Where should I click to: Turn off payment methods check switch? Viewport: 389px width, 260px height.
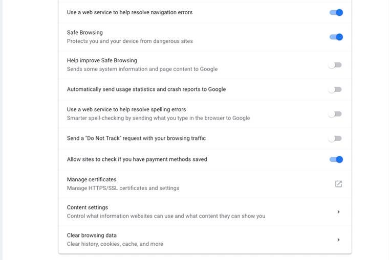(x=336, y=159)
